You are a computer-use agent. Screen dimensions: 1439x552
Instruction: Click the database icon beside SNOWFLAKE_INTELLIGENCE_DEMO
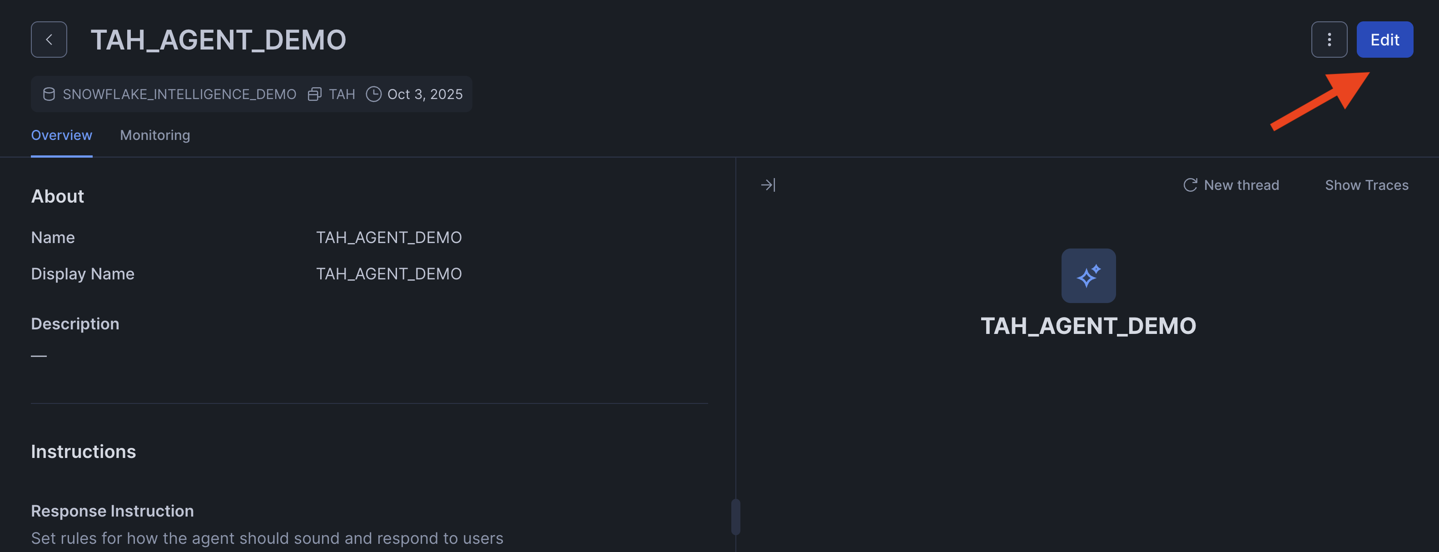tap(49, 94)
